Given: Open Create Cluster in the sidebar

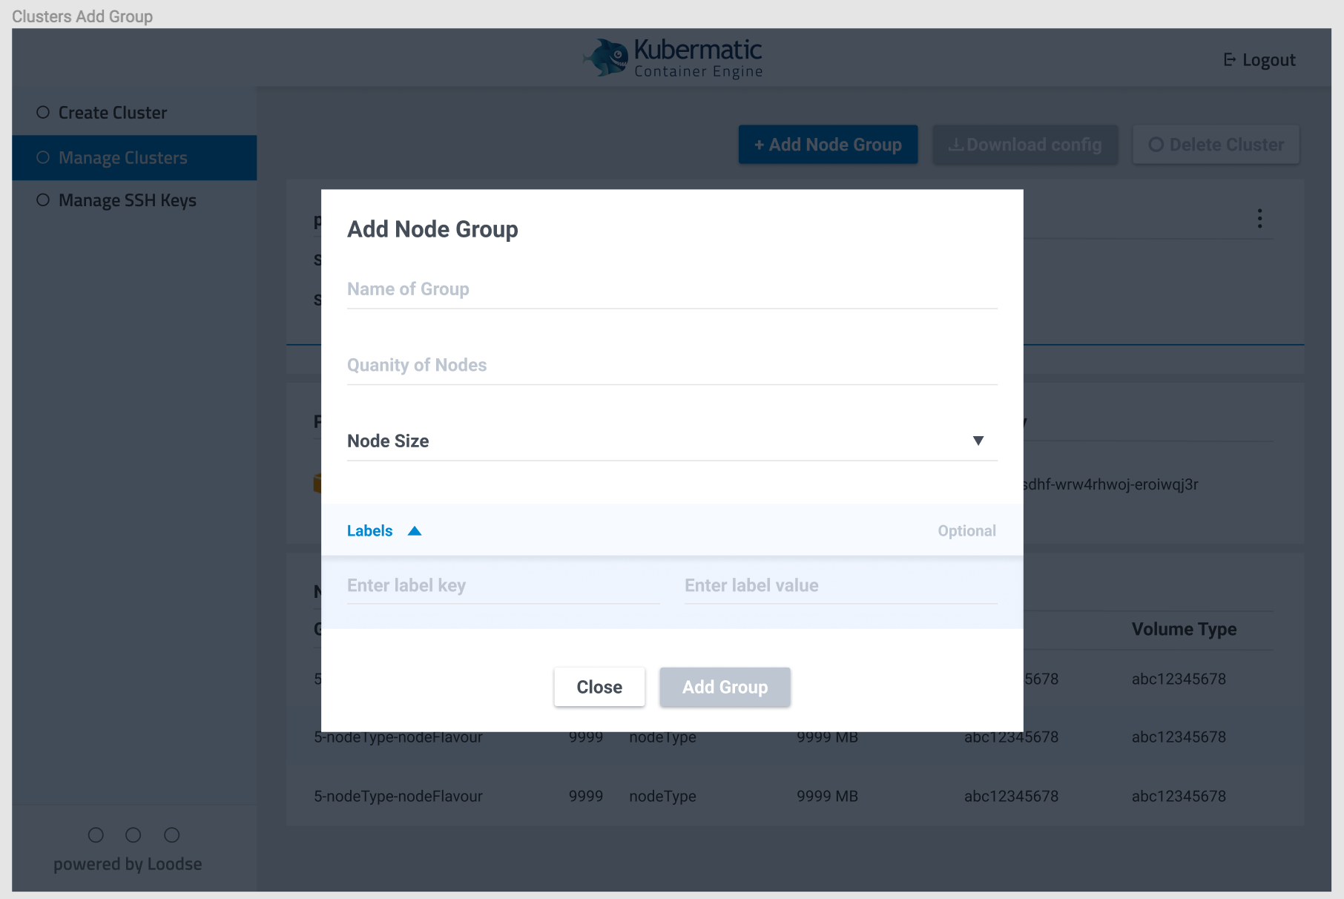Looking at the screenshot, I should (134, 113).
